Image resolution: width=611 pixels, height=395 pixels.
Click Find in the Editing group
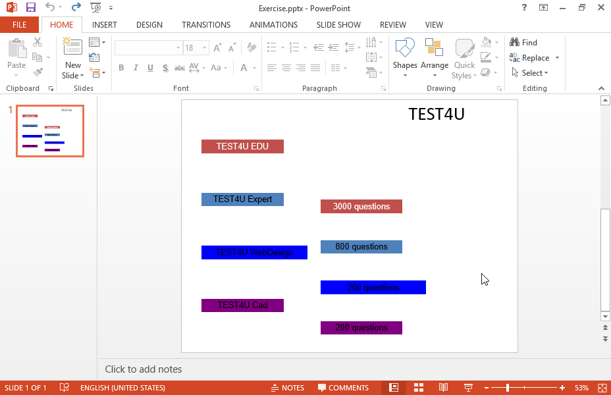coord(523,42)
